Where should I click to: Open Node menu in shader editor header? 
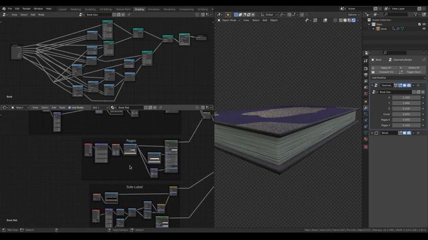[62, 107]
